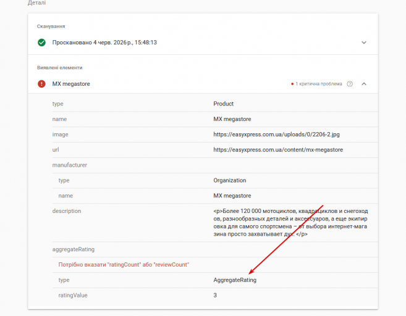
Task: Select the name value "MX megastore" under Product
Action: pos(232,119)
